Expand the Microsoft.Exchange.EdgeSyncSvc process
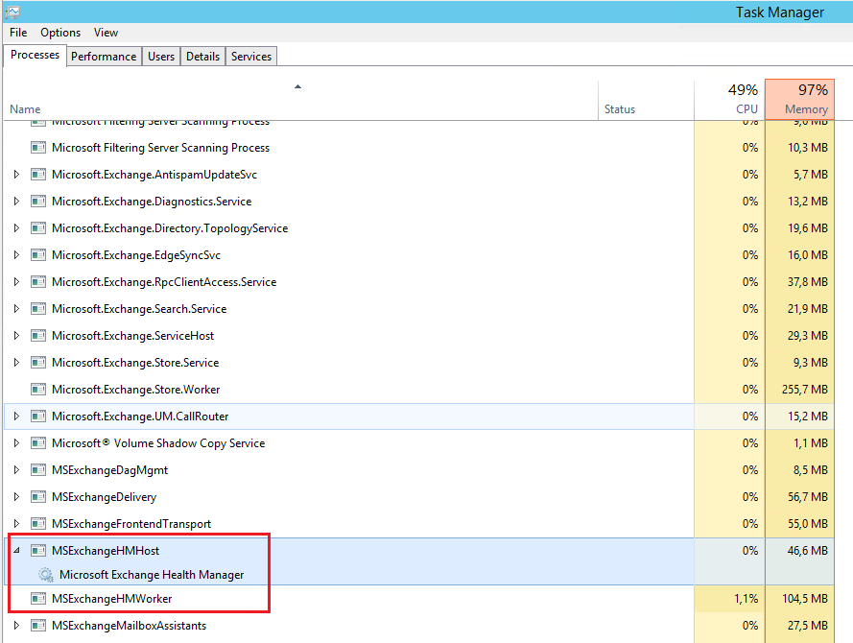 click(16, 255)
